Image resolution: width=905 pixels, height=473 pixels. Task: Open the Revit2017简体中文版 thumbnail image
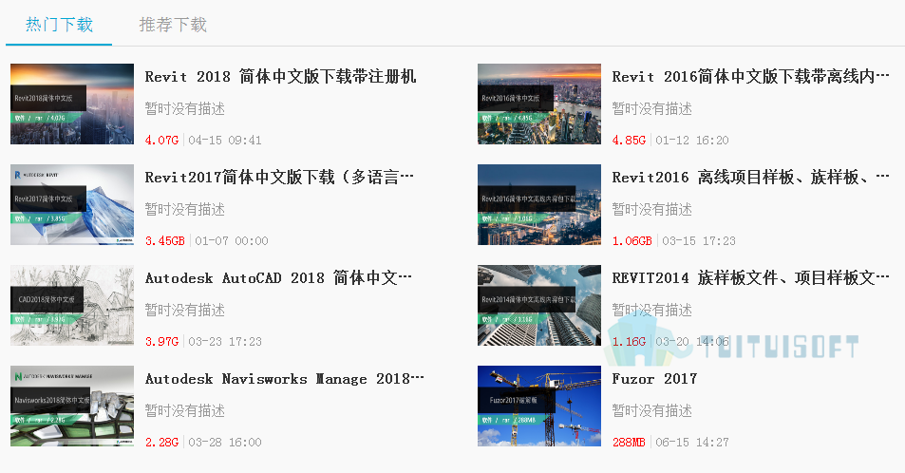[x=72, y=204]
